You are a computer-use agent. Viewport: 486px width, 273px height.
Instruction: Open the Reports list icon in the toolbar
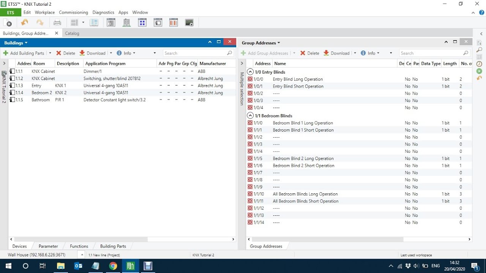click(111, 23)
